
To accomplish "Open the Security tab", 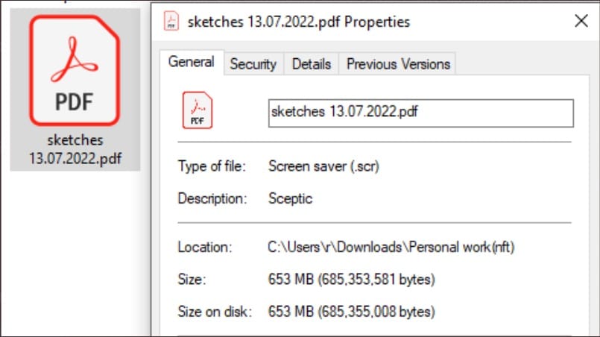I will [253, 64].
